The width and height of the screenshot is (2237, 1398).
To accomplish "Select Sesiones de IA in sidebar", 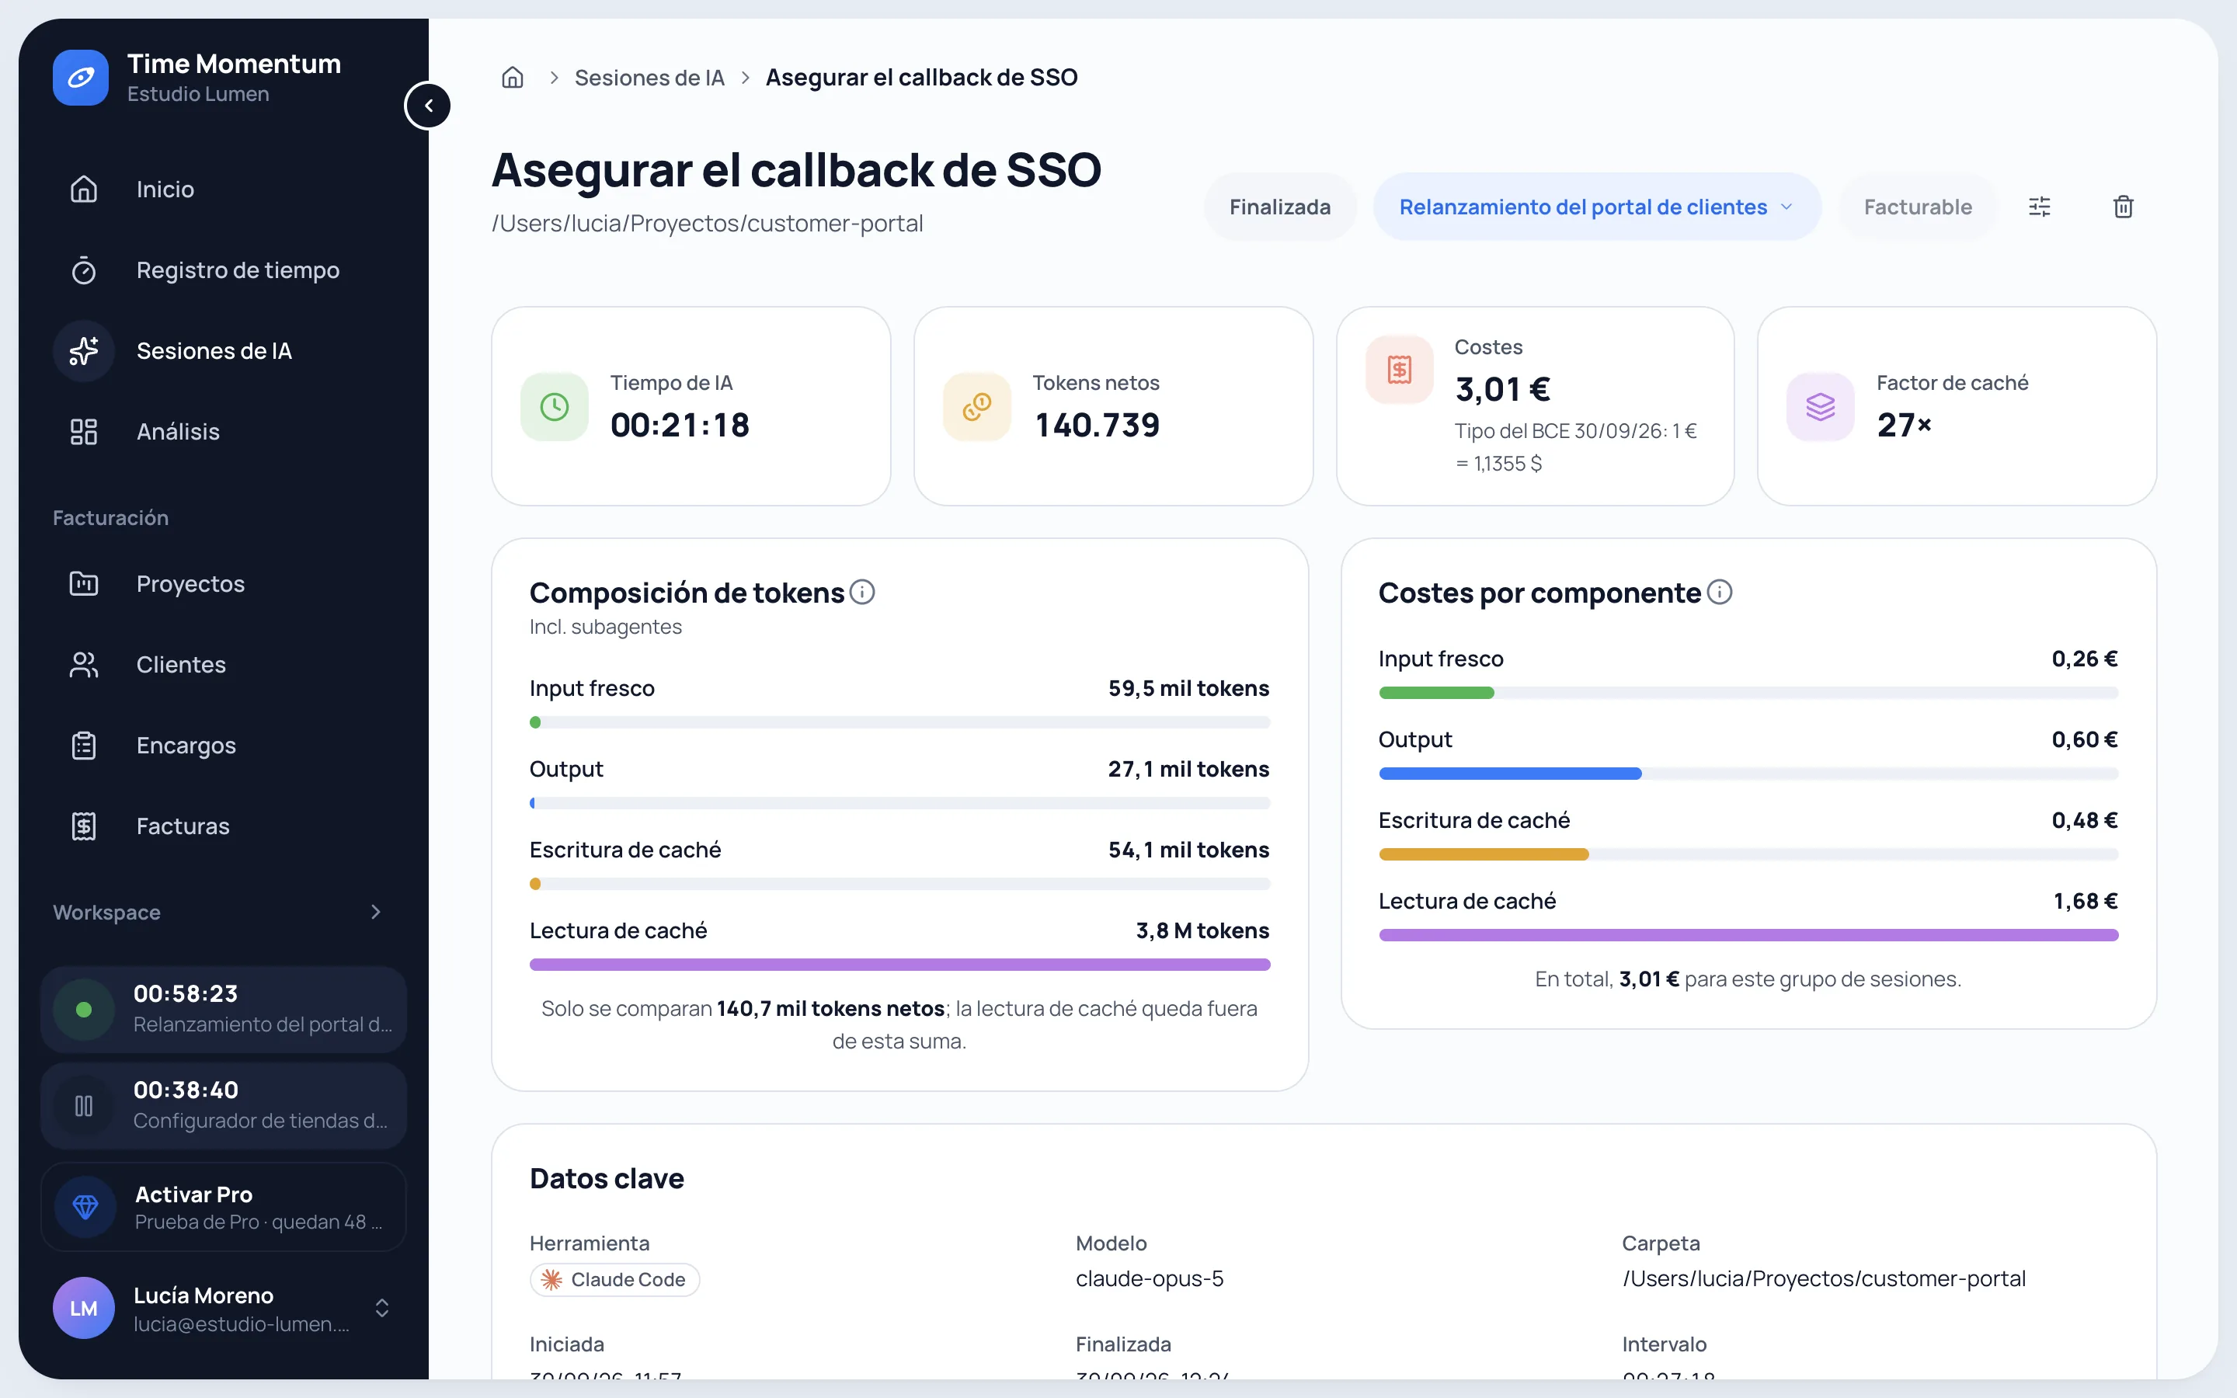I will click(224, 351).
